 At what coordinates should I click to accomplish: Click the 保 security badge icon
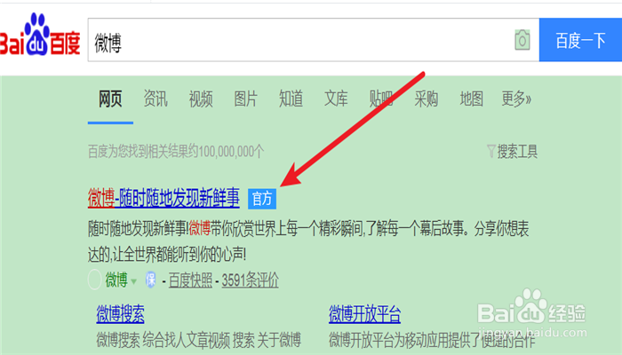pos(151,280)
